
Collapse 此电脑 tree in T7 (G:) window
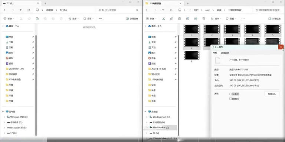click(x=3, y=112)
